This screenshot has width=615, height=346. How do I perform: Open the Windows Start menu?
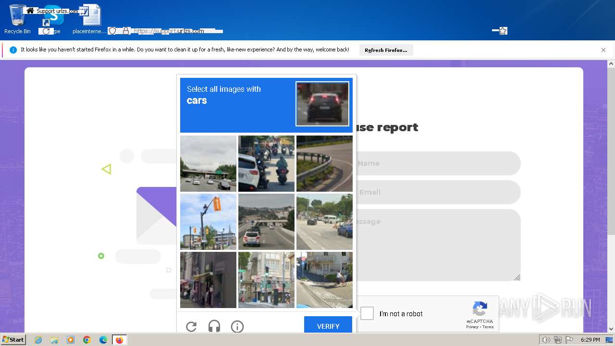[13, 340]
